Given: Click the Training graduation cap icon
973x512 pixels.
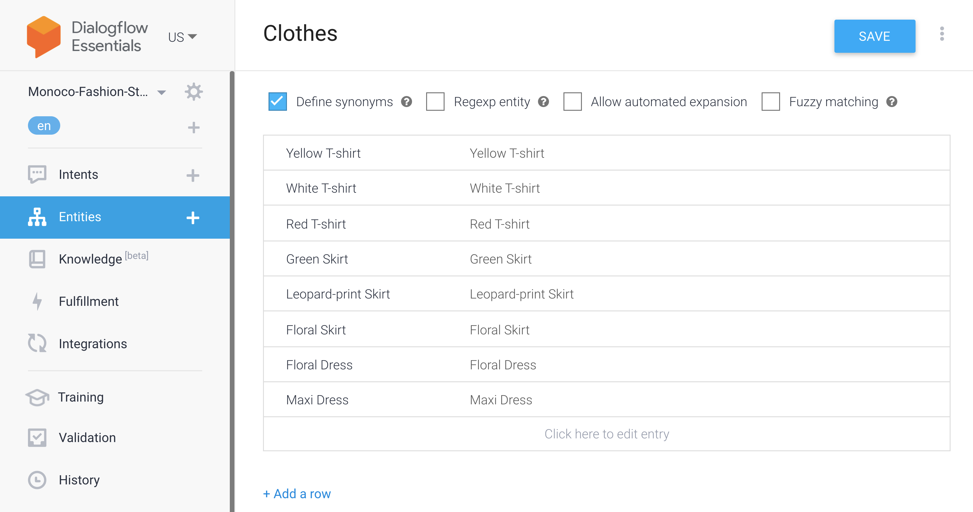Looking at the screenshot, I should pos(37,397).
